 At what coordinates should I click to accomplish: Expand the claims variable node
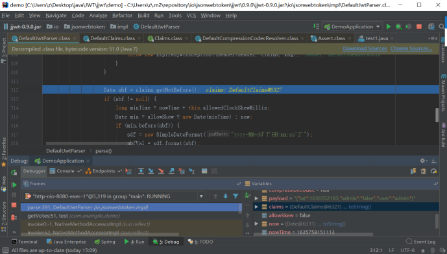click(256, 207)
